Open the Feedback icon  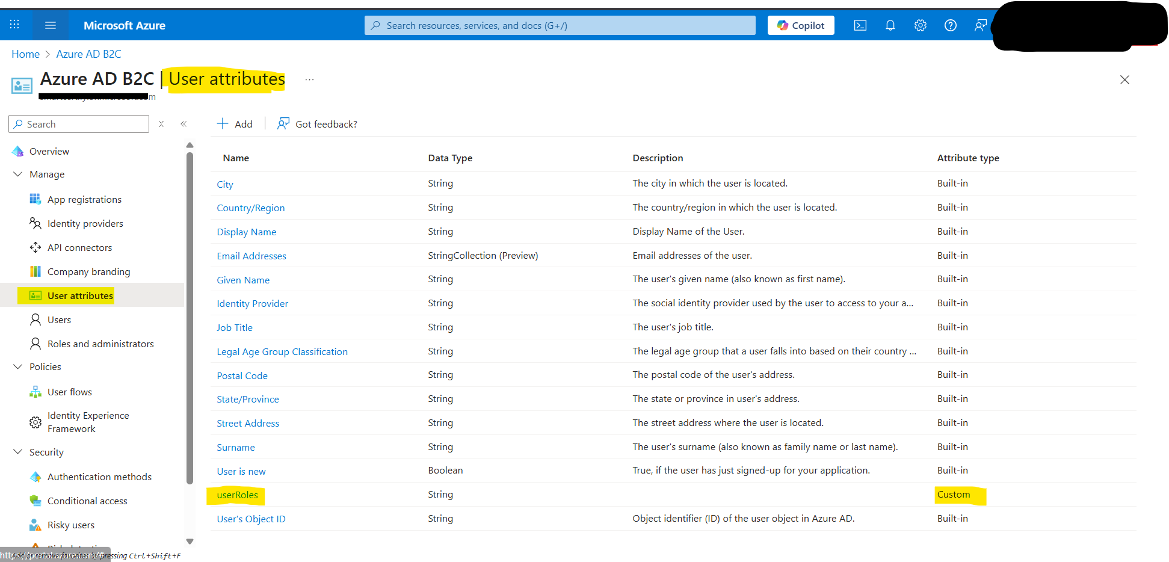(x=980, y=25)
